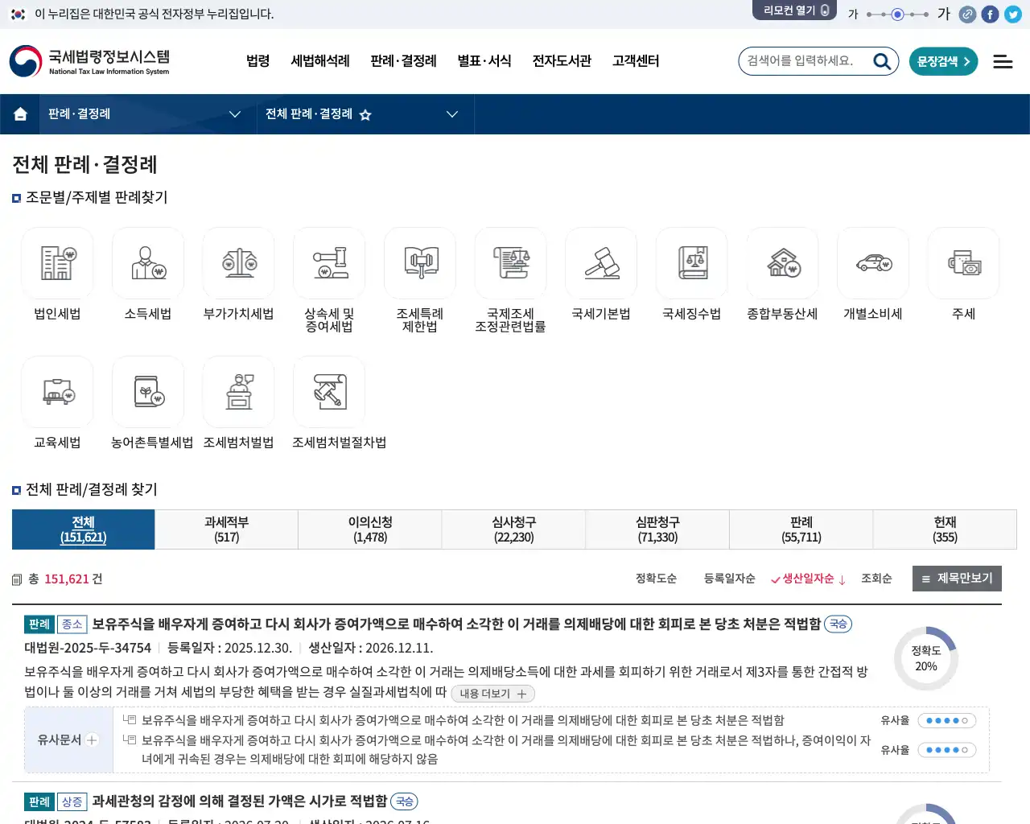Sort results by 조회순
Screen dimensions: 1030x824
pos(876,579)
